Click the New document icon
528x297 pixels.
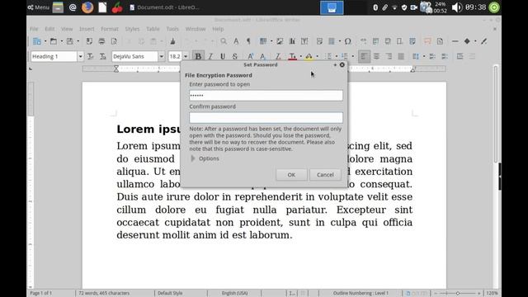(x=36, y=41)
